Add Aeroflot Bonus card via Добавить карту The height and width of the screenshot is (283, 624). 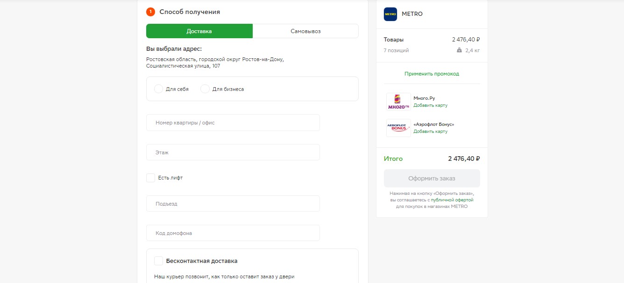point(430,131)
